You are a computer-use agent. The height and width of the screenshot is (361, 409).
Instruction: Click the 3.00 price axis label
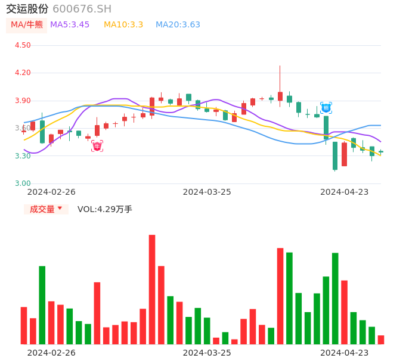pos(22,183)
